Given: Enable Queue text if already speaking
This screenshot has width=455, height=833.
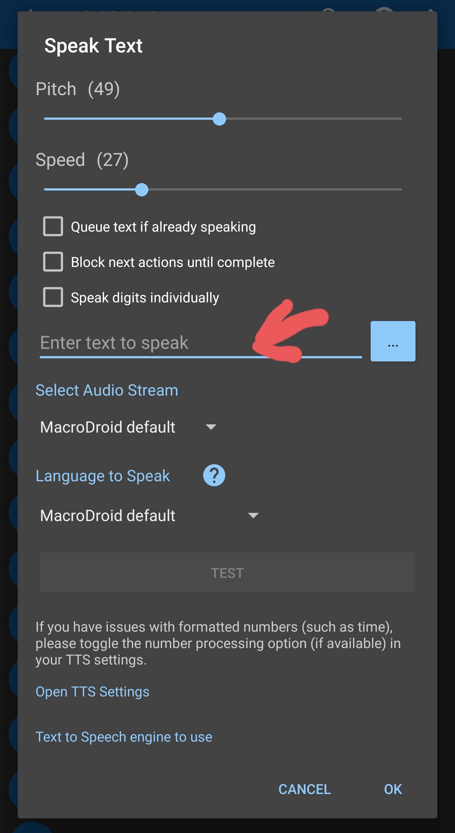Looking at the screenshot, I should (53, 226).
